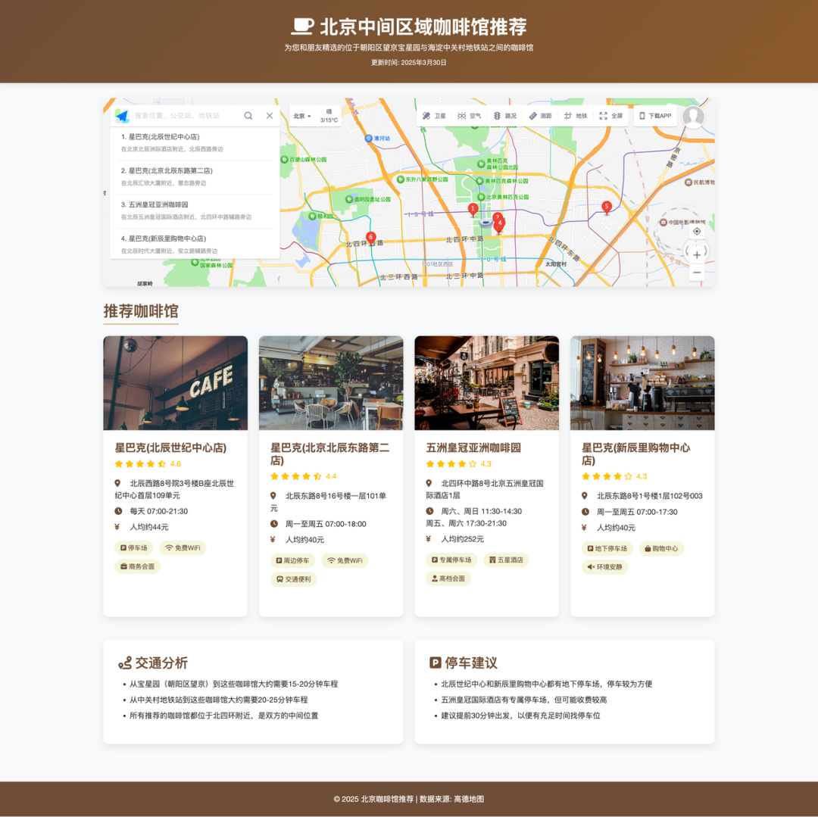Show the 地铁 subway map
This screenshot has height=817, width=818.
[576, 116]
